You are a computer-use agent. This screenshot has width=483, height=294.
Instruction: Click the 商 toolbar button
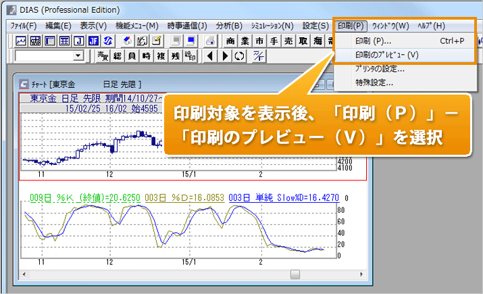[x=231, y=41]
